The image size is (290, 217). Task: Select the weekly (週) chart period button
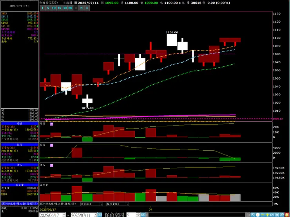82,8
